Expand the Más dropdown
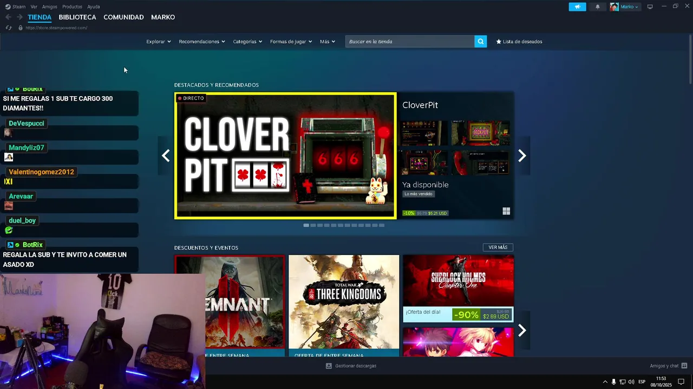Viewport: 693px width, 389px height. 328,42
